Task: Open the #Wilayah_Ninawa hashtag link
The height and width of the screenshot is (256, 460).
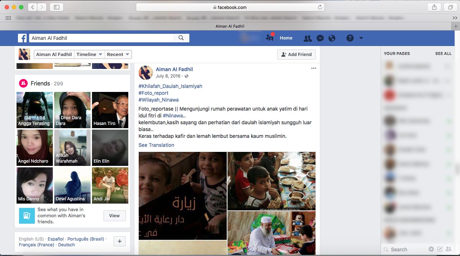Action: click(x=158, y=100)
